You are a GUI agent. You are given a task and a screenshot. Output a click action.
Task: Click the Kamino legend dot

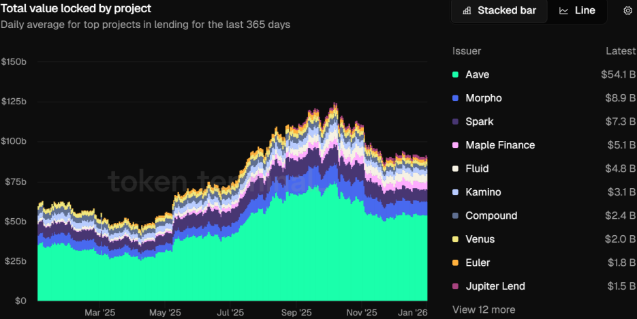coord(455,193)
